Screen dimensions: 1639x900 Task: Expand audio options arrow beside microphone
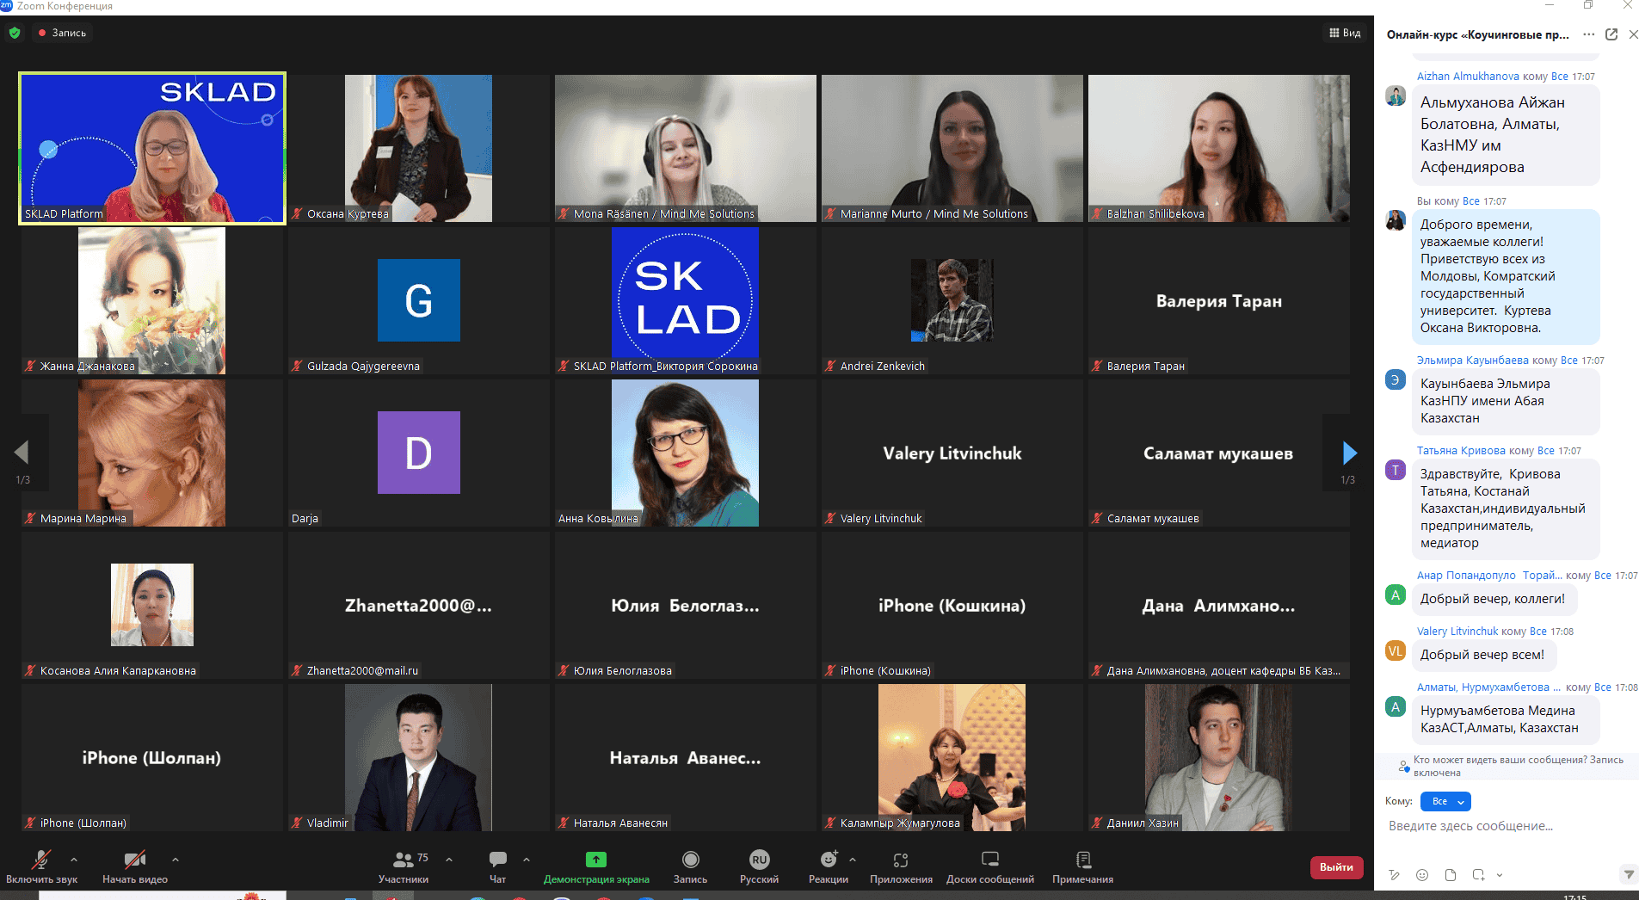[x=74, y=860]
